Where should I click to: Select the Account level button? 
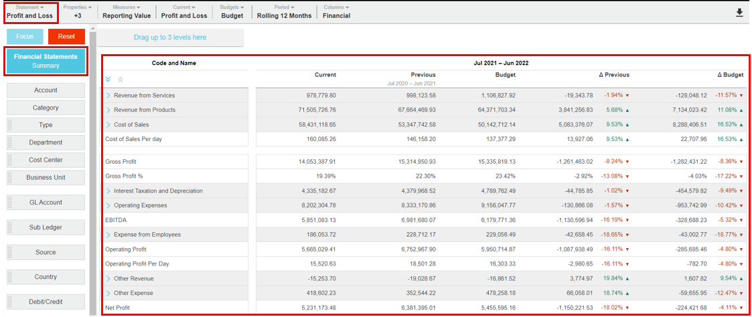pos(46,90)
